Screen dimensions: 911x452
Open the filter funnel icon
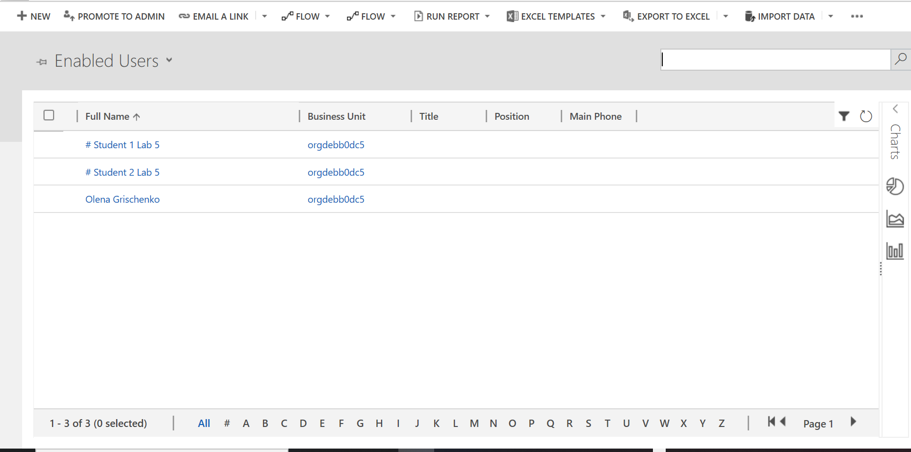click(x=844, y=116)
